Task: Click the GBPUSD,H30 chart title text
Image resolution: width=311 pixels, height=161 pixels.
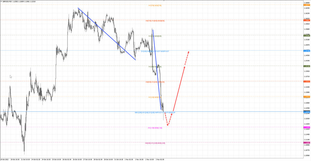Action: tap(7, 2)
